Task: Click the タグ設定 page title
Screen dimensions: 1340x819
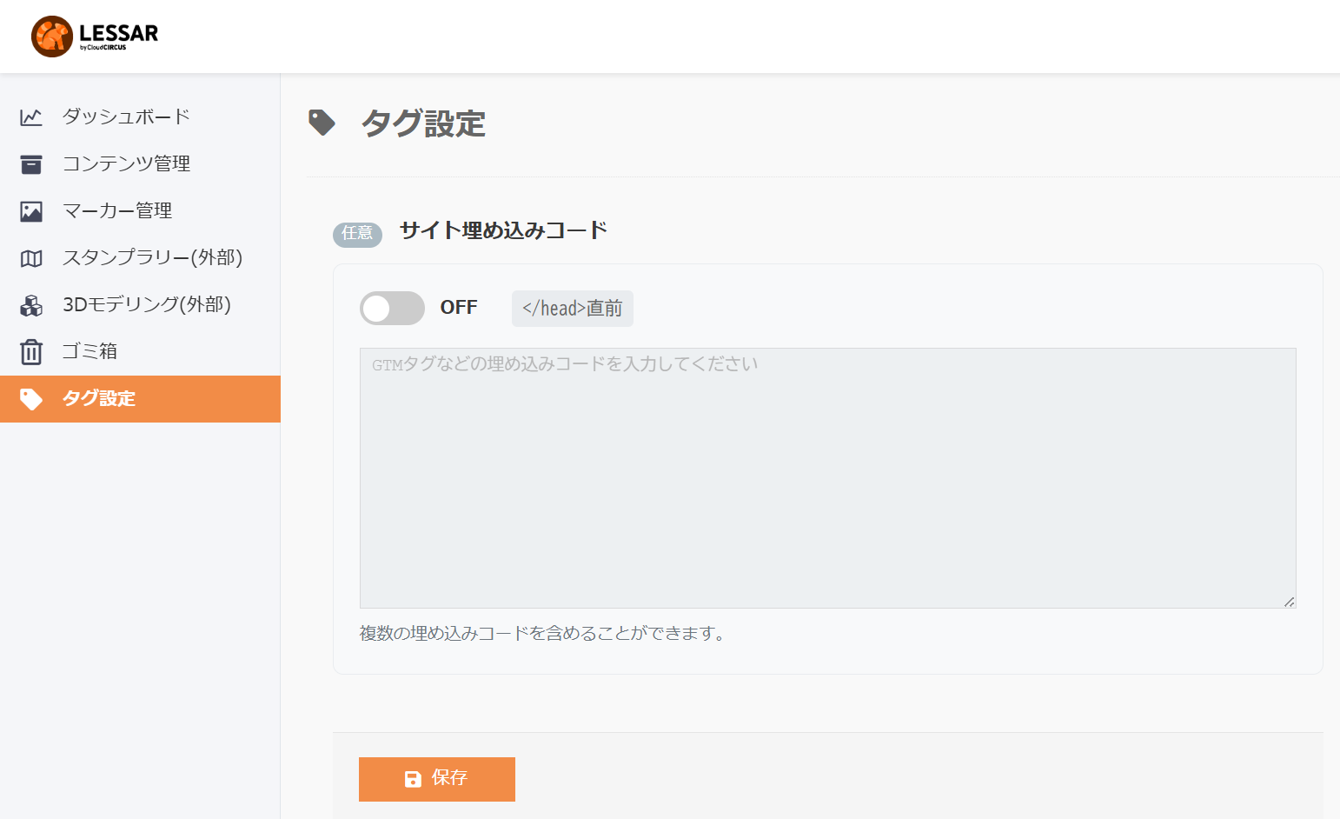Action: (423, 123)
